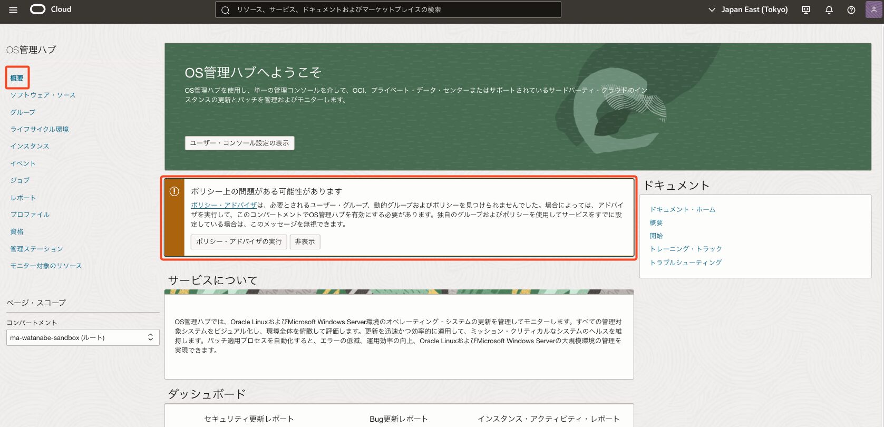Open the Cloud Shell developer tools icon
The height and width of the screenshot is (427, 884).
click(x=805, y=9)
